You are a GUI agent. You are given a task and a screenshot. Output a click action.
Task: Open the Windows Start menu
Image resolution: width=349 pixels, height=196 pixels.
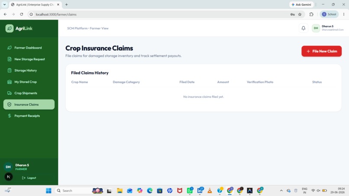(48, 191)
